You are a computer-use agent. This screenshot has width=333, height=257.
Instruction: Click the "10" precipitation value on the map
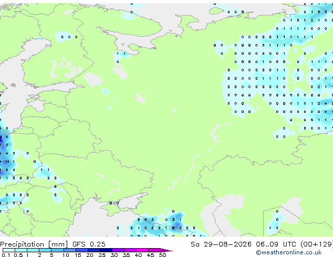(x=7, y=162)
